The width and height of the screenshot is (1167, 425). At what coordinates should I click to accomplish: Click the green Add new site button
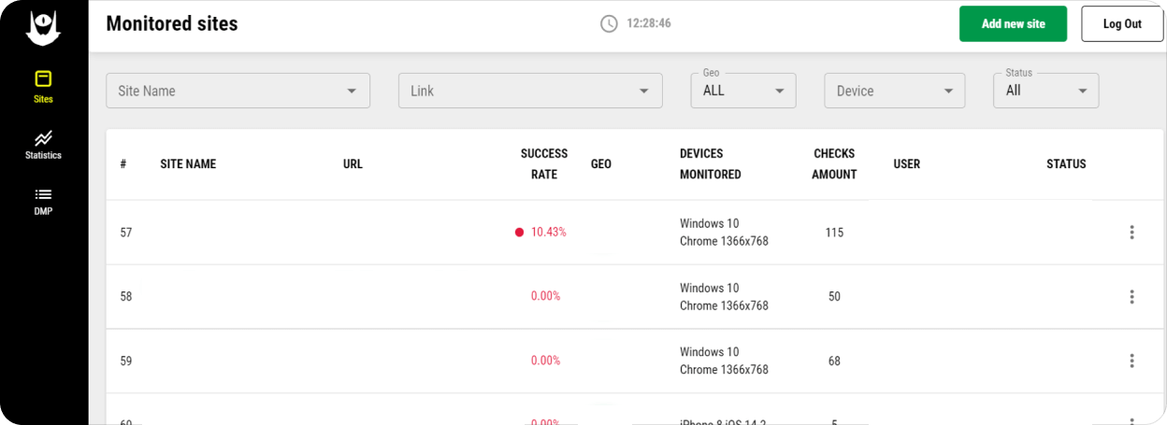pyautogui.click(x=1013, y=24)
